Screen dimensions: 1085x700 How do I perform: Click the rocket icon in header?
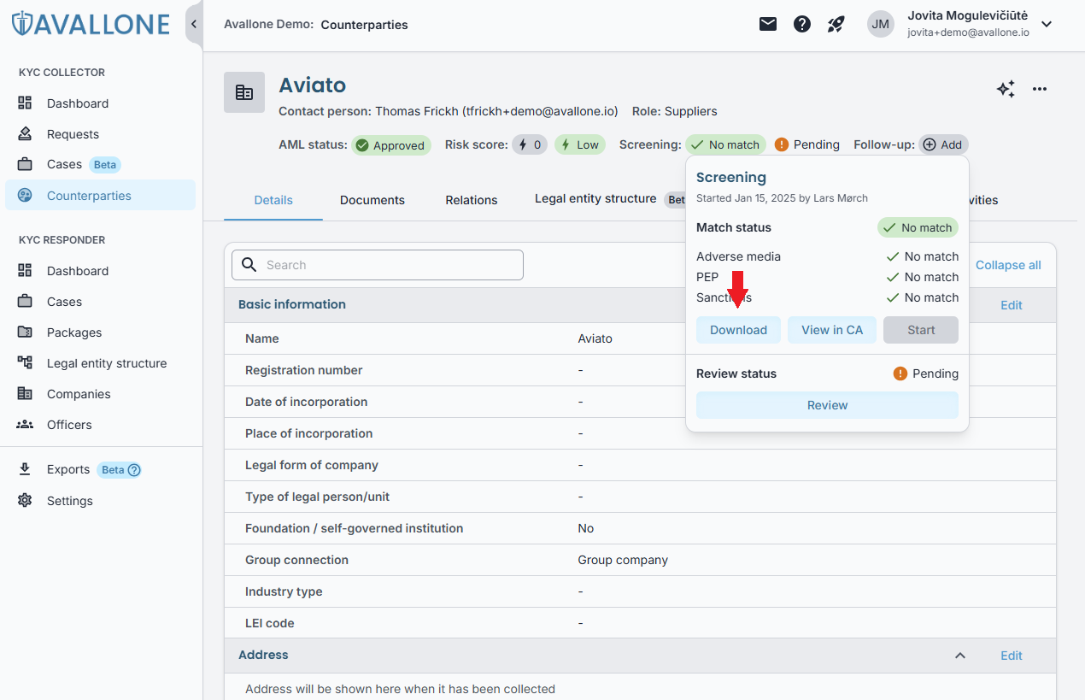836,24
